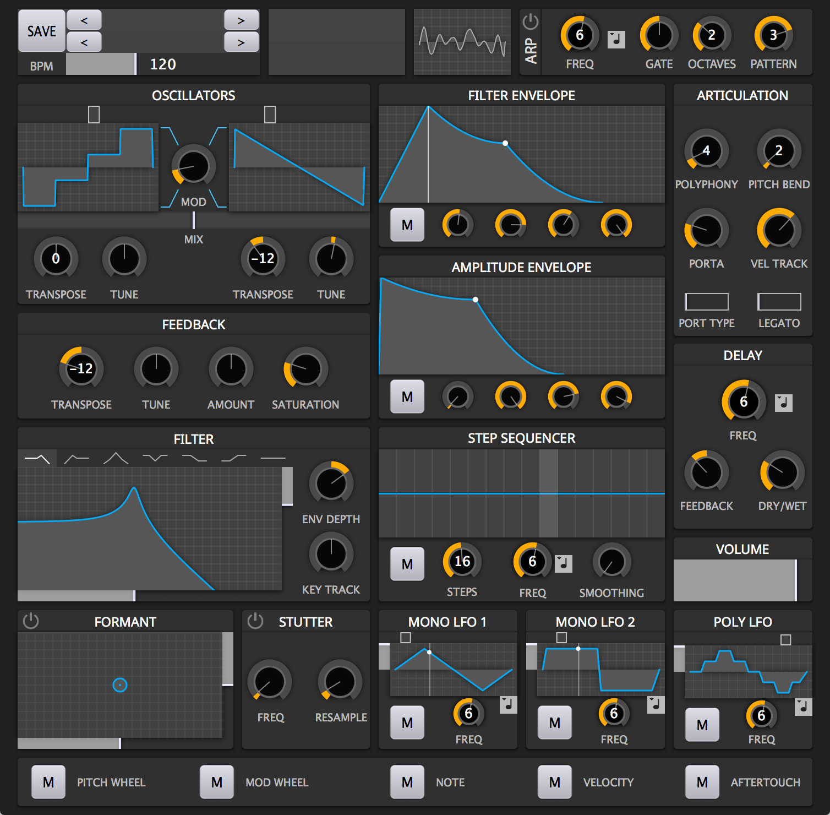Click the SAVE button

point(41,31)
